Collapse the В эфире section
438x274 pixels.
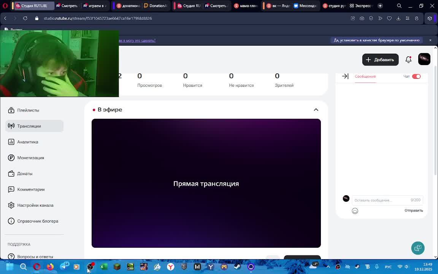pyautogui.click(x=316, y=110)
